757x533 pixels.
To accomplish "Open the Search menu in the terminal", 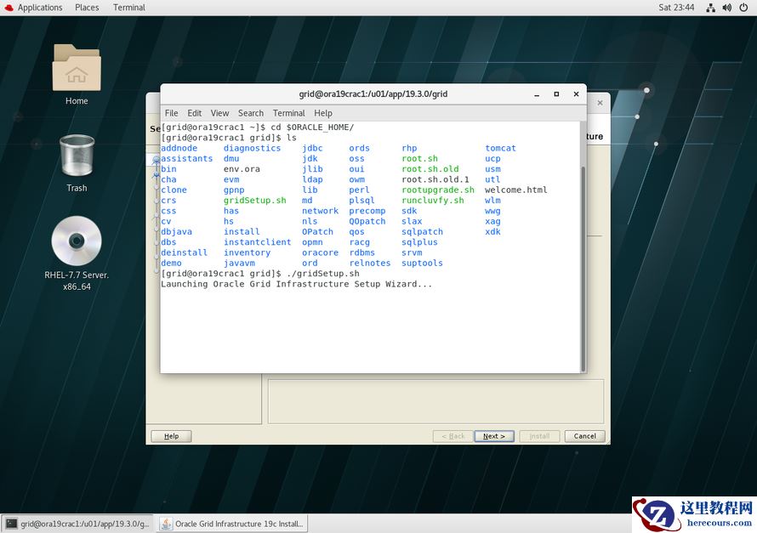I will point(250,112).
